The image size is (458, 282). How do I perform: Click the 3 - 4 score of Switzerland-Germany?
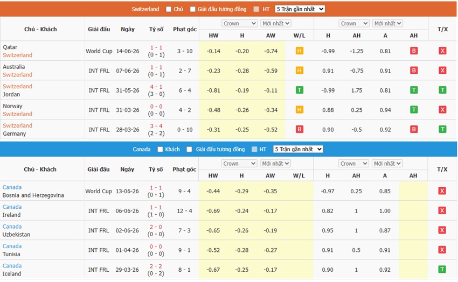point(156,126)
